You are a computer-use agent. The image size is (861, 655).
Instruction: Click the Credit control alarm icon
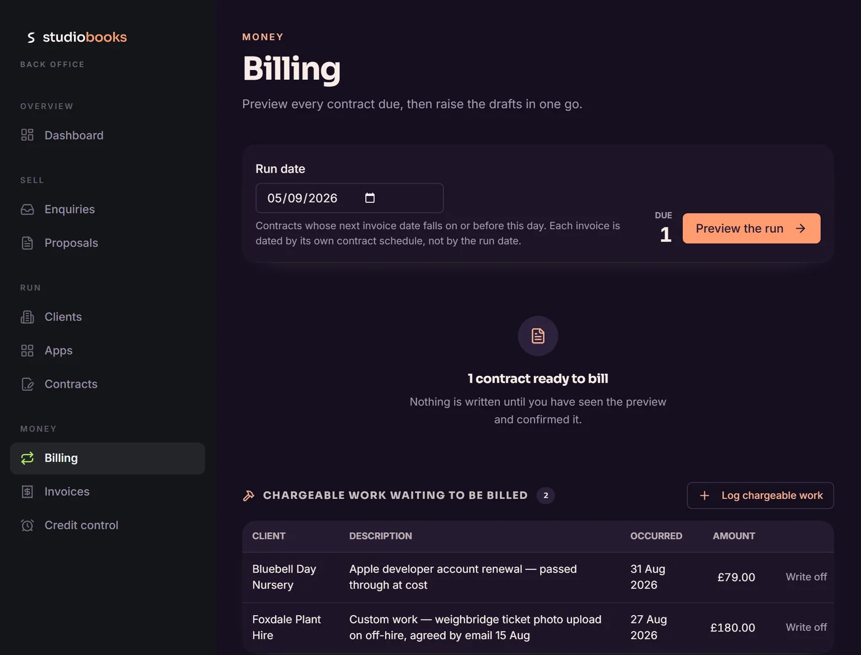click(27, 525)
